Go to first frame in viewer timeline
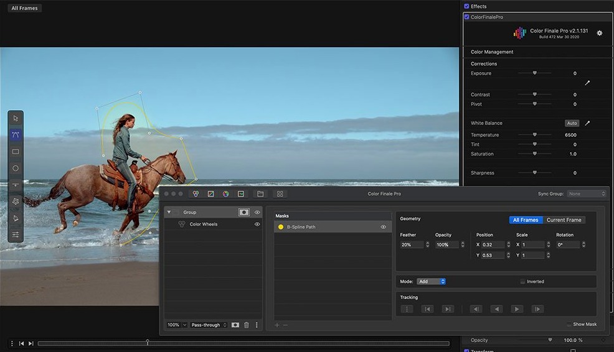Viewport: 614px width, 352px height. [x=22, y=343]
